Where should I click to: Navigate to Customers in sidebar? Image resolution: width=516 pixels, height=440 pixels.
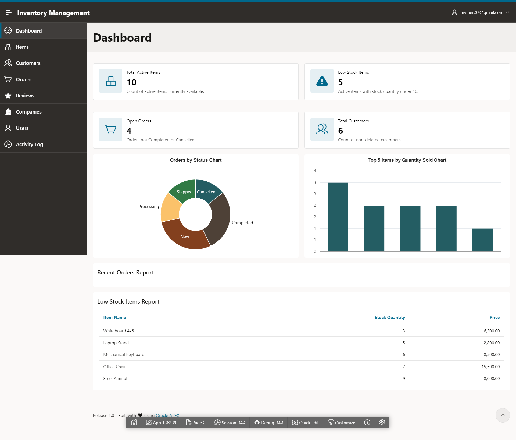point(44,63)
